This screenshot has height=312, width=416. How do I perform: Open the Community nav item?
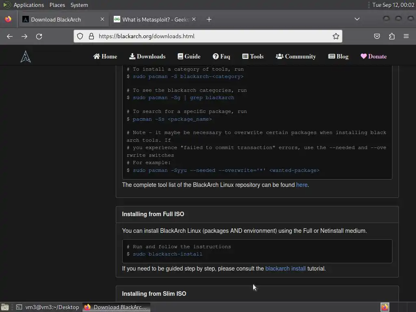[296, 56]
